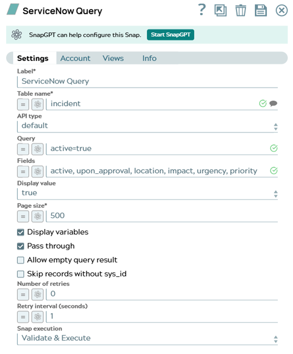Expand the Display value dropdown
Viewport: 293px width, 354px height.
pyautogui.click(x=147, y=194)
